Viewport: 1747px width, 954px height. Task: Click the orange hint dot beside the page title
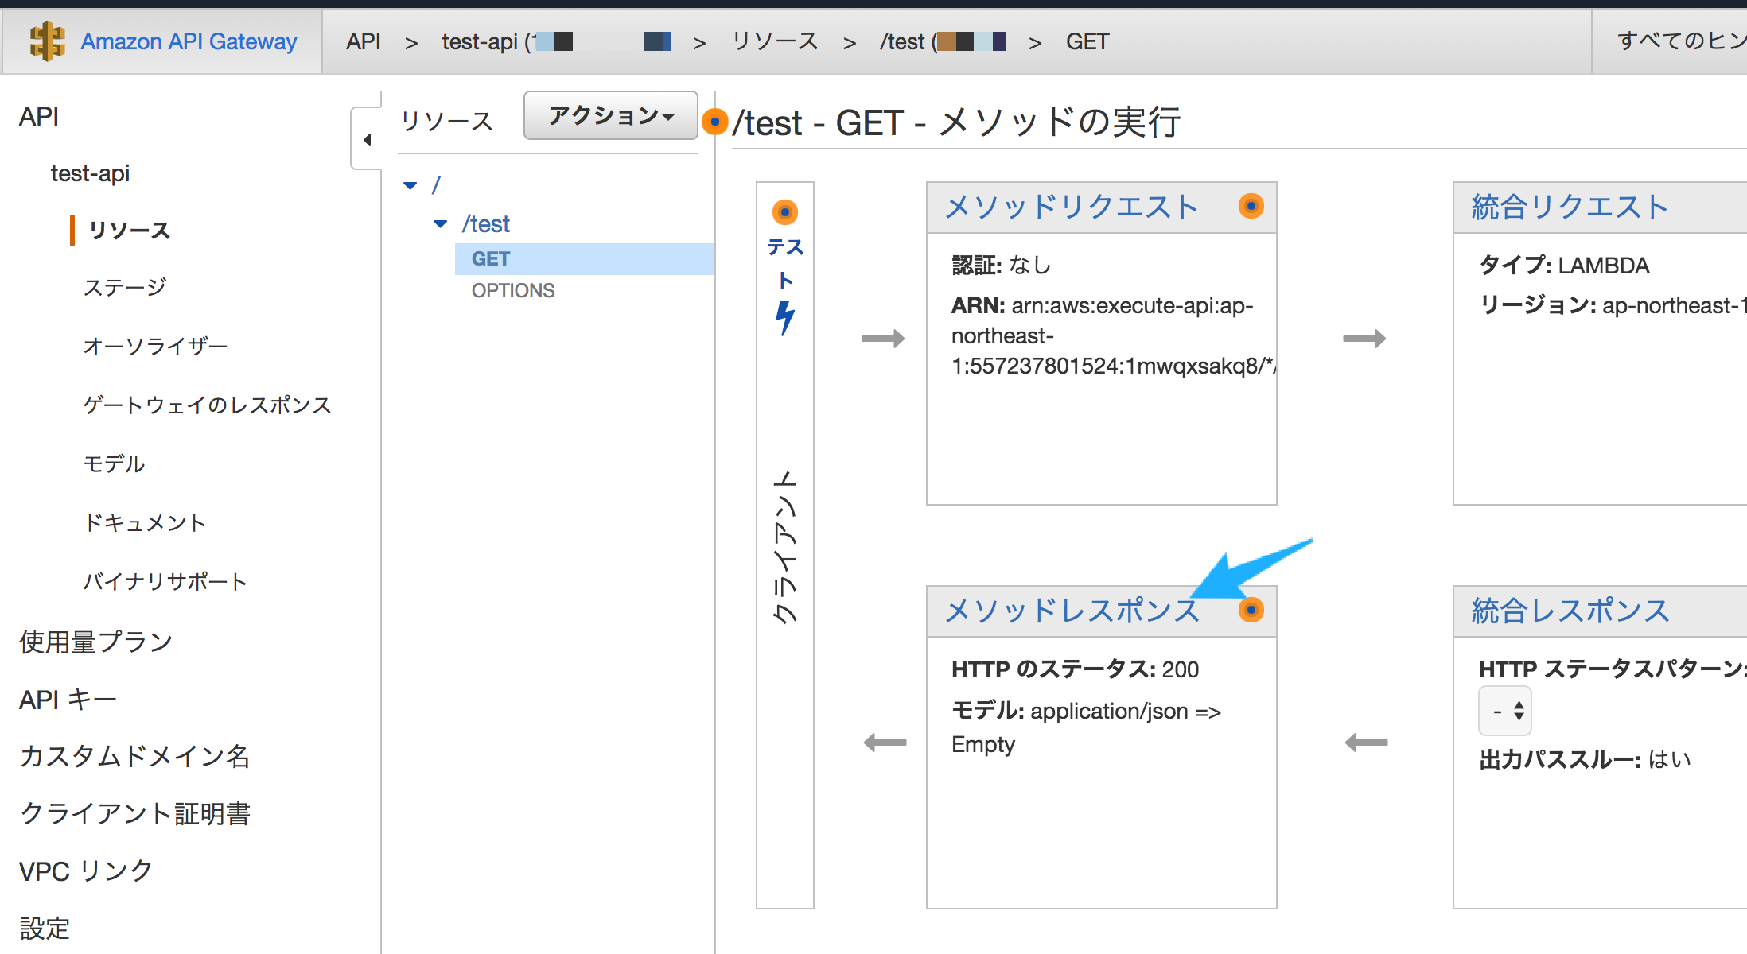pyautogui.click(x=715, y=122)
